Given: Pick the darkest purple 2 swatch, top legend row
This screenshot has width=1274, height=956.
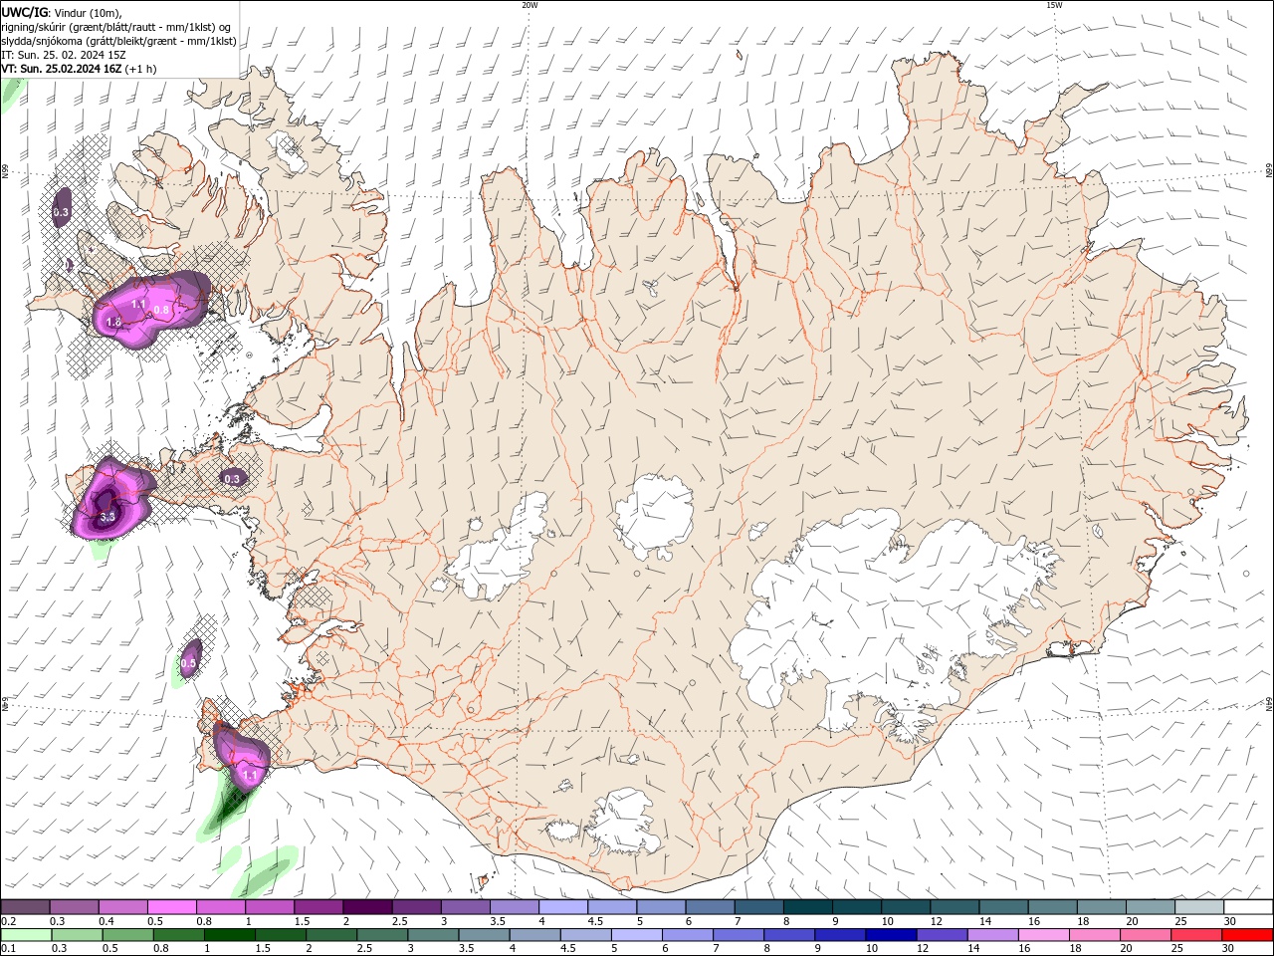Looking at the screenshot, I should (x=366, y=907).
